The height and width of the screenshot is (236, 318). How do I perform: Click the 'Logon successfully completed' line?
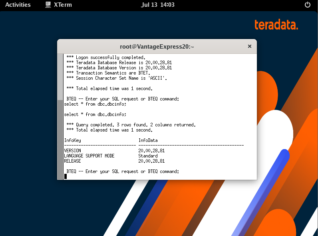(x=106, y=57)
